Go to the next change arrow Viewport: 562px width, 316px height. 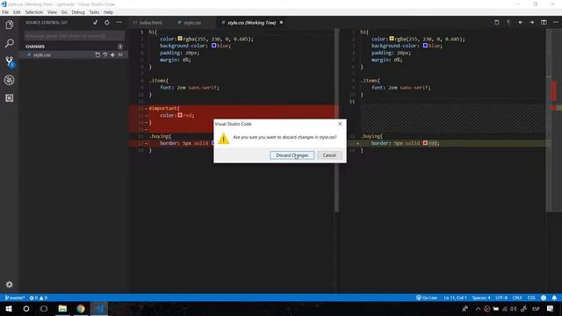[x=532, y=23]
